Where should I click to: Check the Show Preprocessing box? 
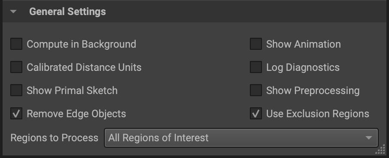coord(256,90)
